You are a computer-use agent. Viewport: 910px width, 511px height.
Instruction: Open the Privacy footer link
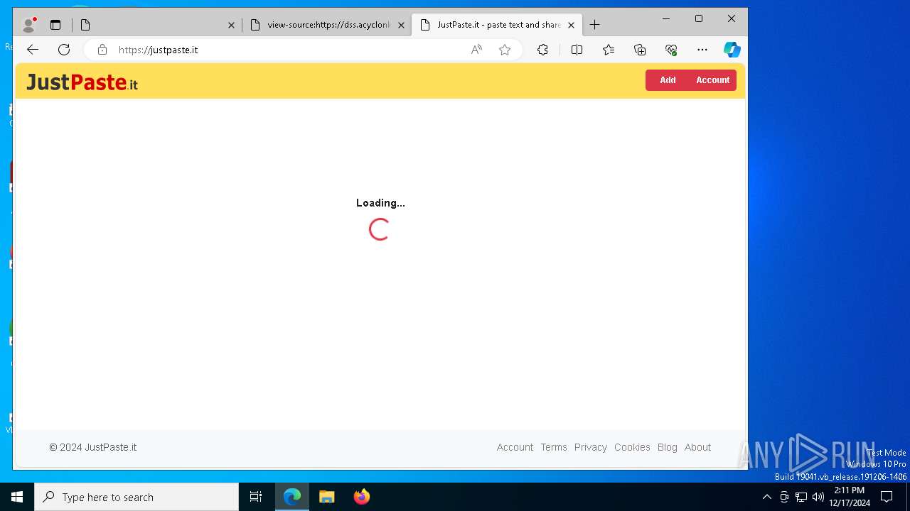pos(591,447)
